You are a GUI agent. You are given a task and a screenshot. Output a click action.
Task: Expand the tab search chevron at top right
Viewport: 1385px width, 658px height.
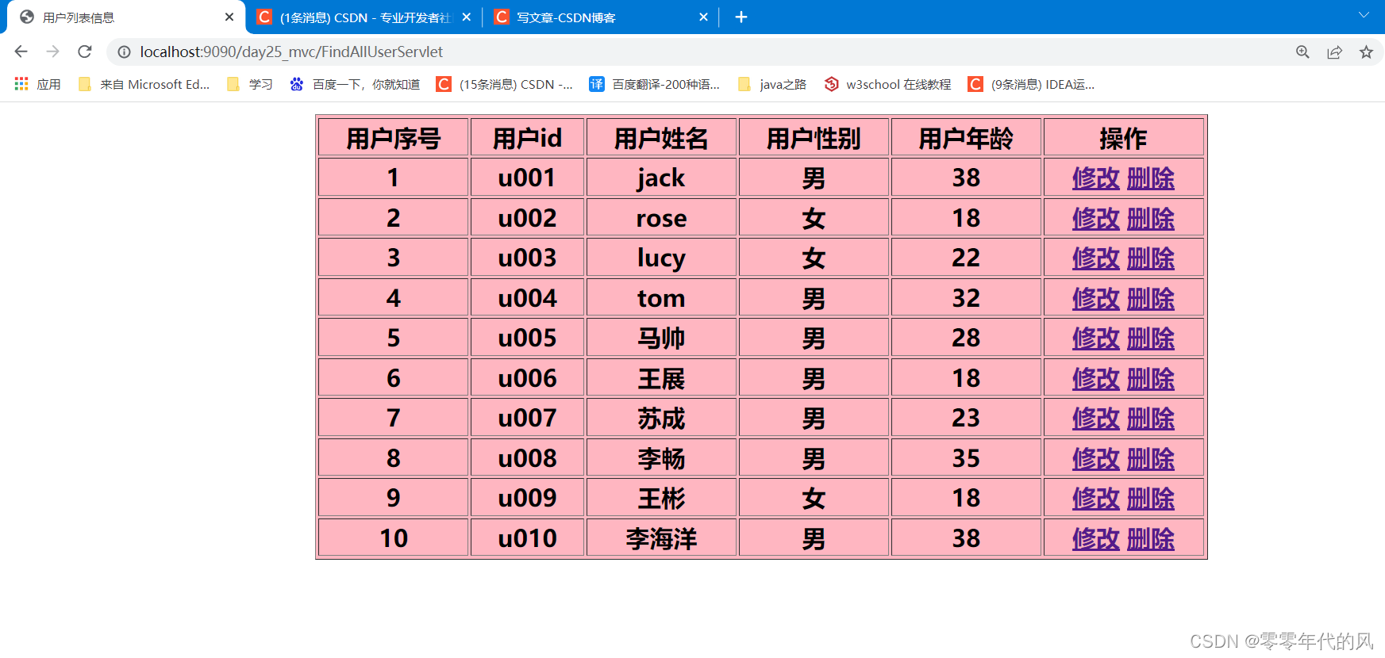click(x=1364, y=15)
